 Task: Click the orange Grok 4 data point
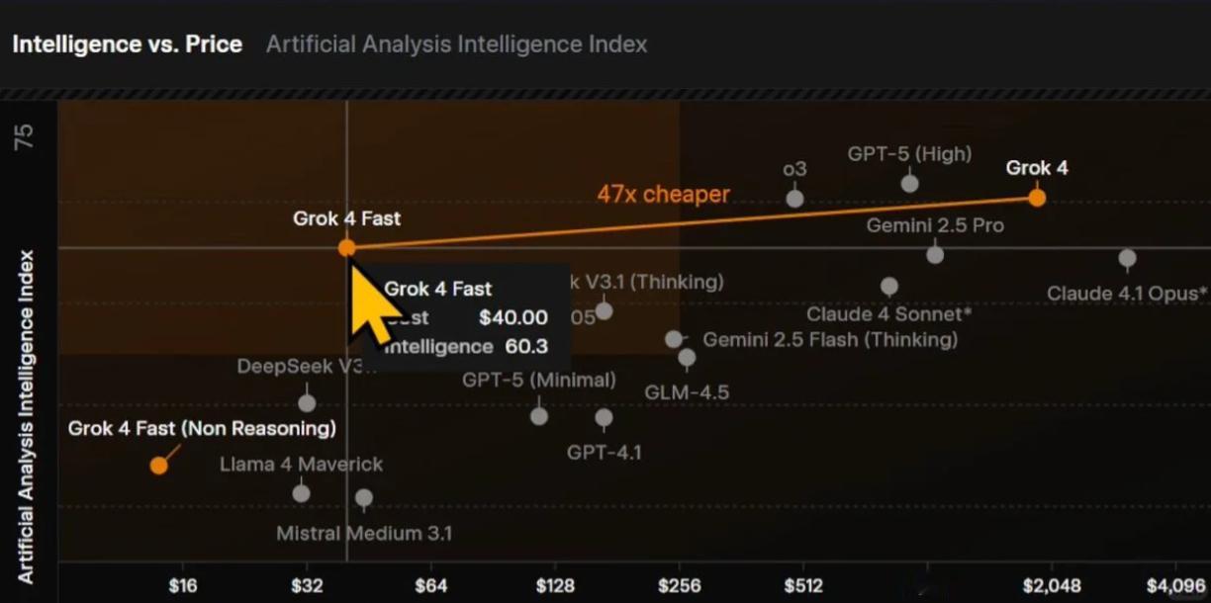(1037, 197)
